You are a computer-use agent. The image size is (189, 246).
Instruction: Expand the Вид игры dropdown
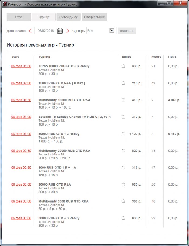click(x=112, y=31)
